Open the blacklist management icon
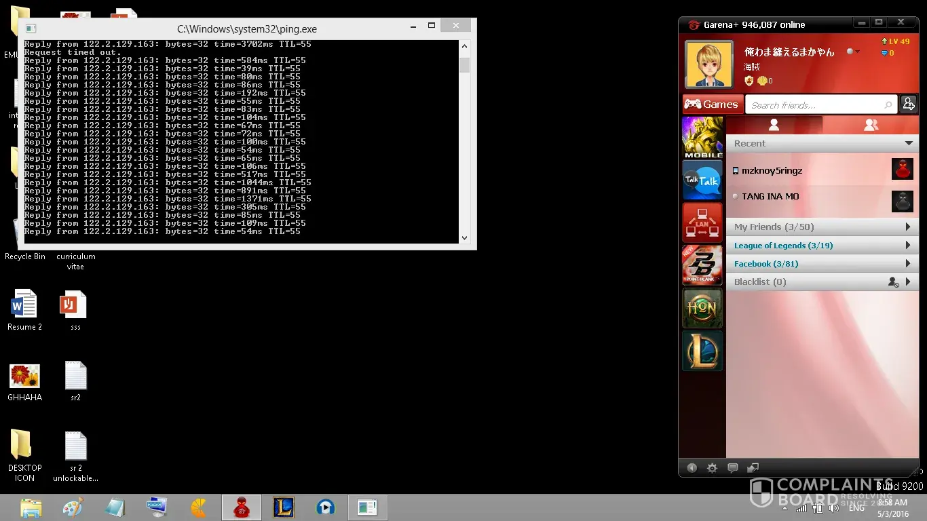This screenshot has height=521, width=927. tap(893, 282)
